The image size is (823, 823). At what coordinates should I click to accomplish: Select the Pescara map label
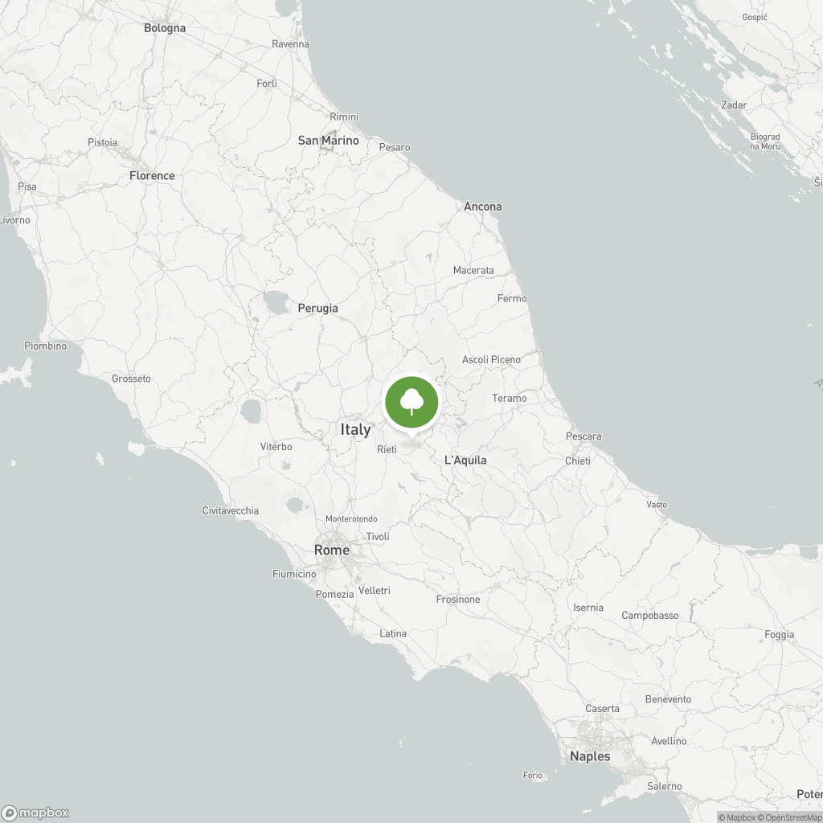[x=583, y=436]
